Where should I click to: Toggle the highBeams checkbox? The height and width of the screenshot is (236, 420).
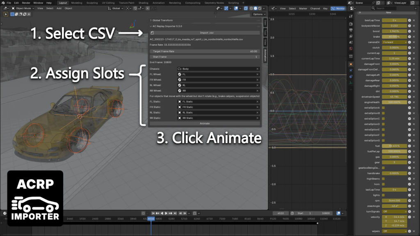pos(383,179)
